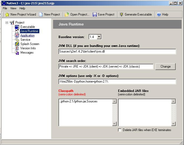Enable Delete JAR files when EXE terminates
The height and width of the screenshot is (145, 184).
pos(120,130)
